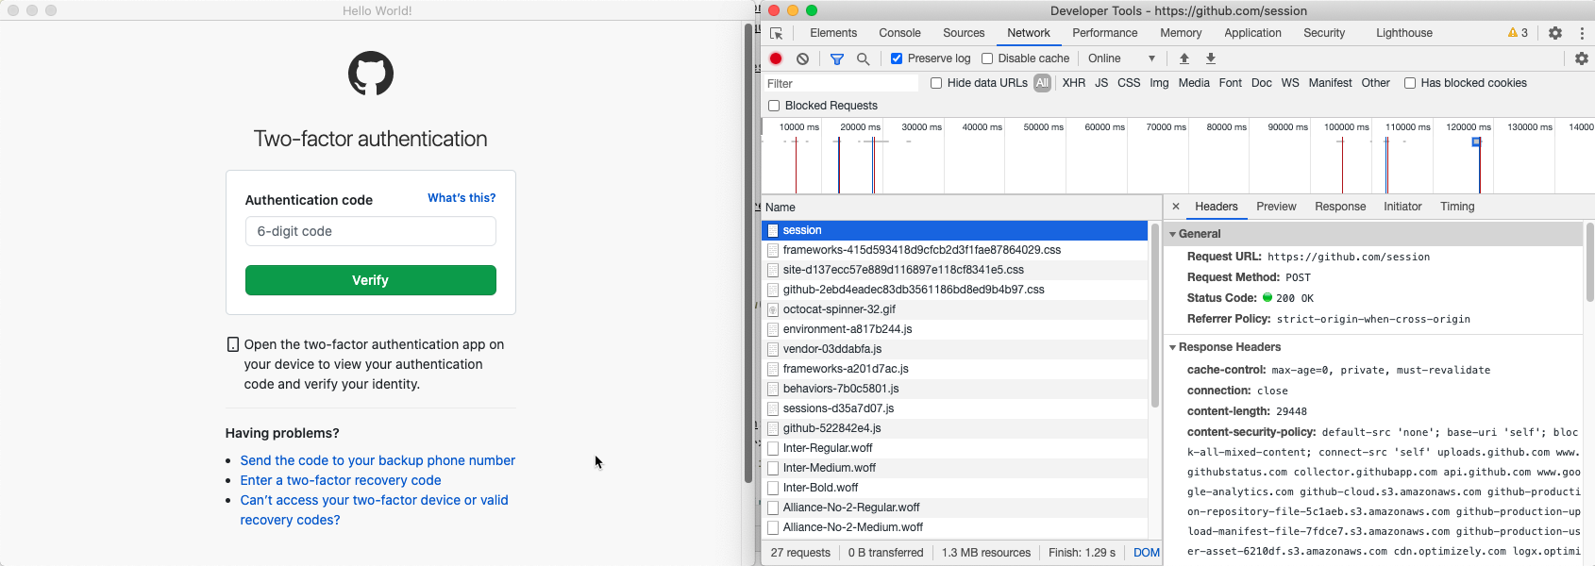Open the Application tab
Image resolution: width=1595 pixels, height=566 pixels.
point(1252,33)
